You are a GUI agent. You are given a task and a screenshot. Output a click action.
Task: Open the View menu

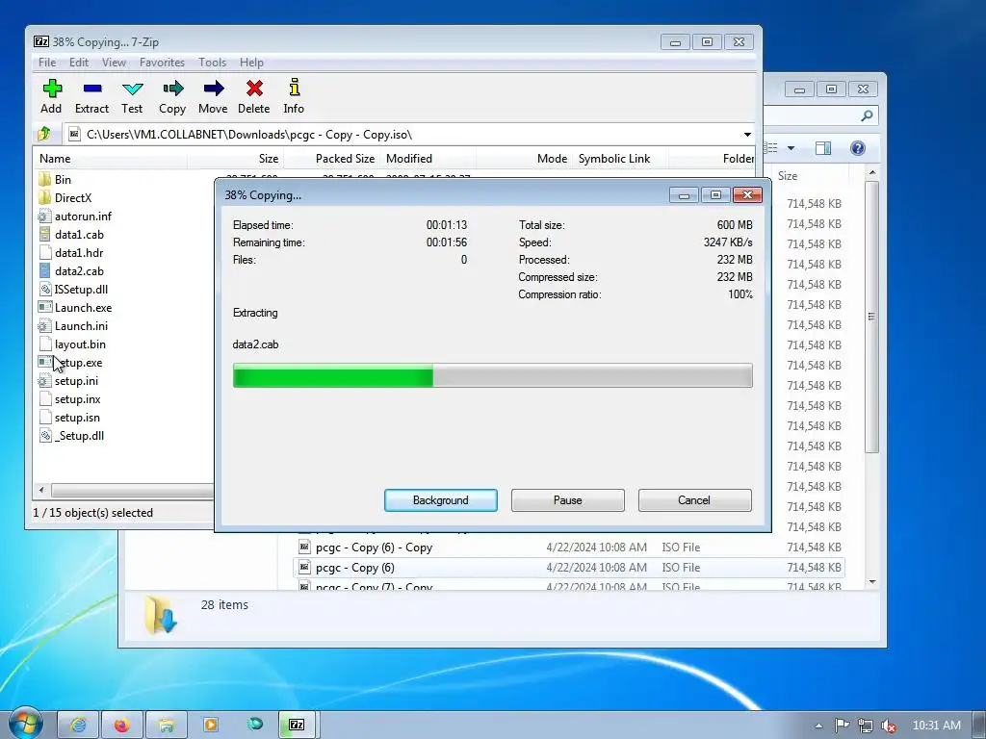click(x=114, y=63)
